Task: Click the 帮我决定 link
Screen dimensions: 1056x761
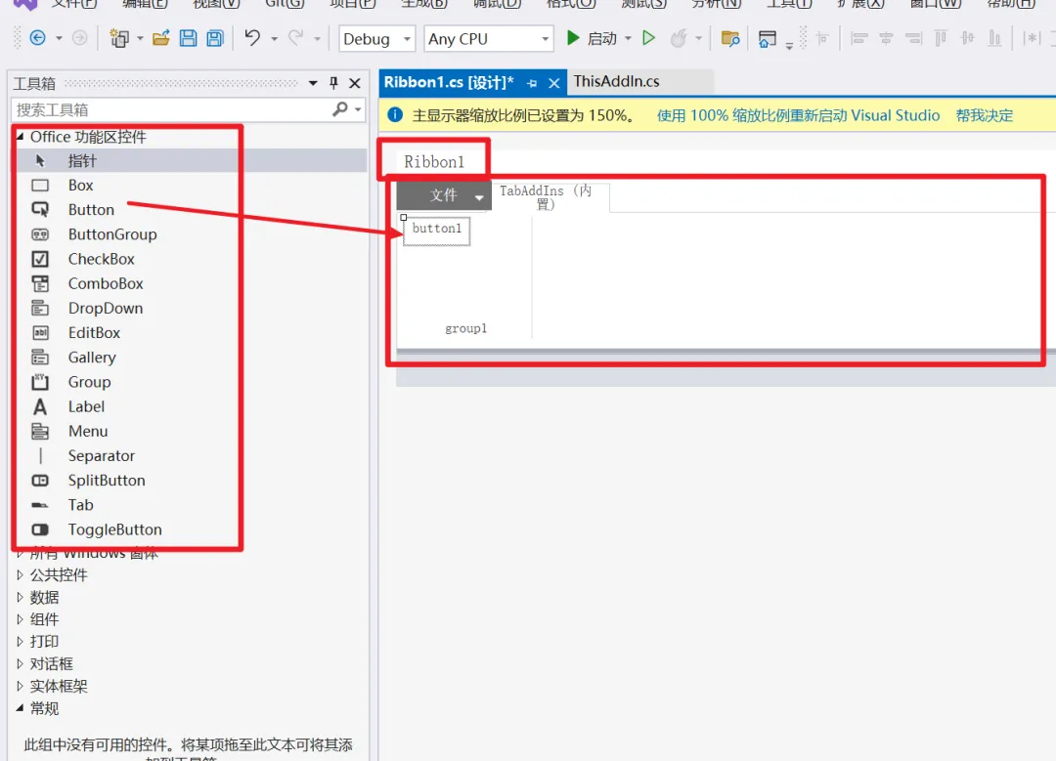Action: coord(984,115)
